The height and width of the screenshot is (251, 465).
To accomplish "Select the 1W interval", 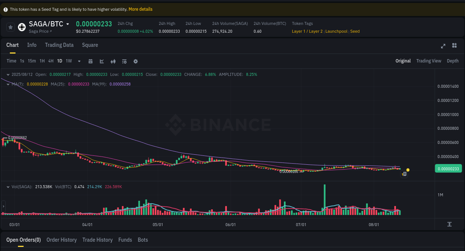I will coord(69,61).
